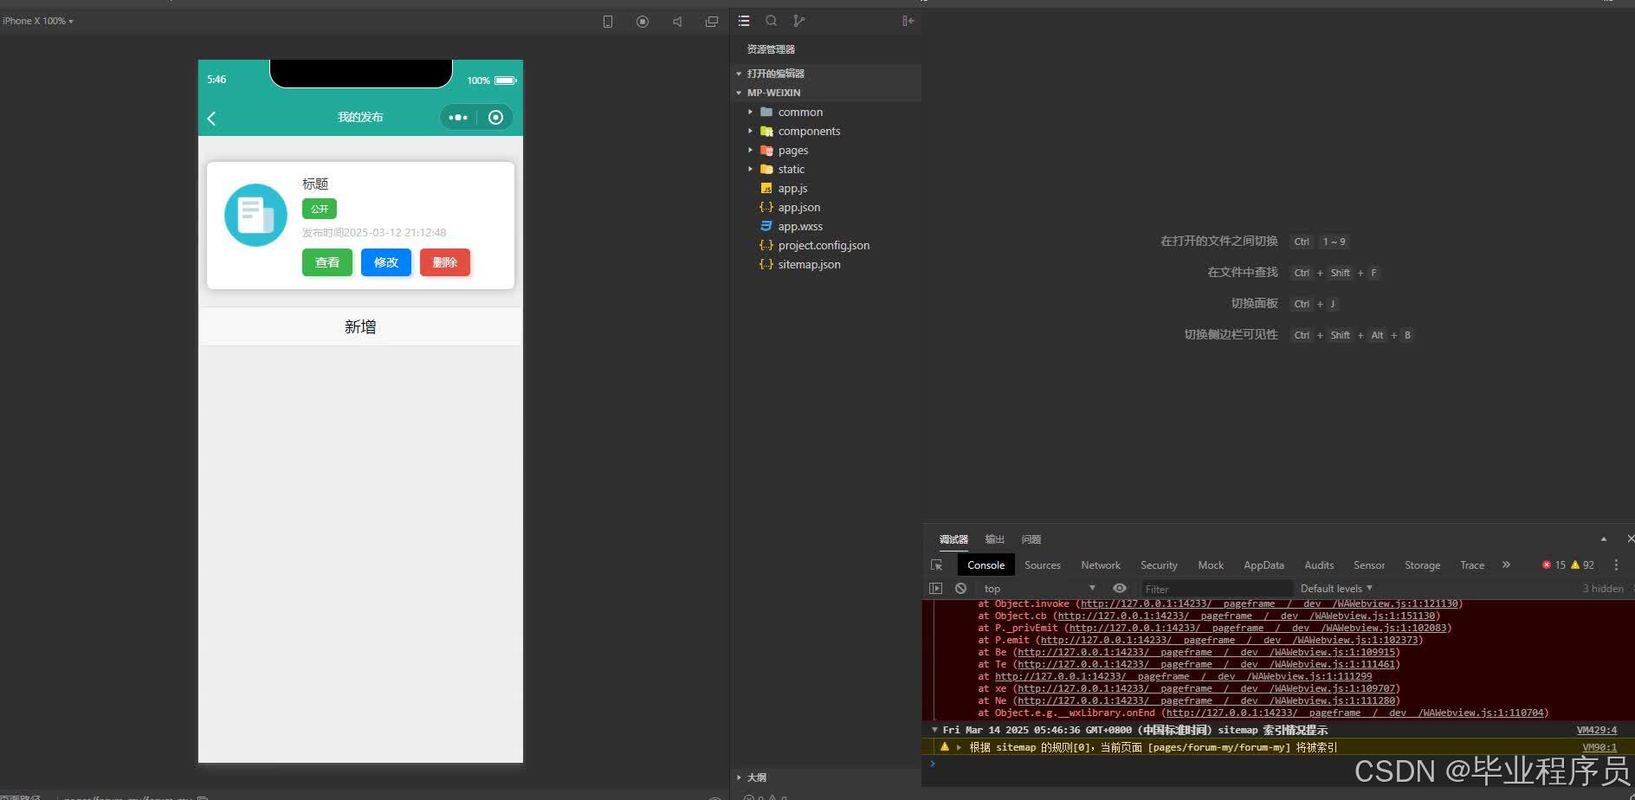Screen dimensions: 1635x800
Task: Select the Sources devtools tab
Action: point(1043,565)
